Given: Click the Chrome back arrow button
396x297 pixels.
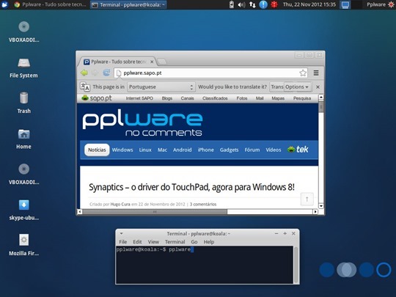Looking at the screenshot, I should (84, 73).
